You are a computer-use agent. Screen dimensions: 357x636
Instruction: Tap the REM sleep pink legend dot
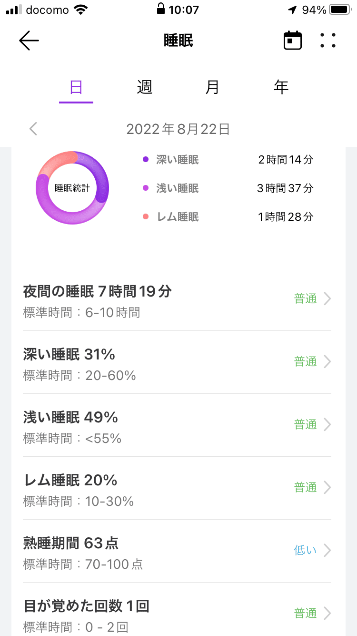[x=146, y=217]
